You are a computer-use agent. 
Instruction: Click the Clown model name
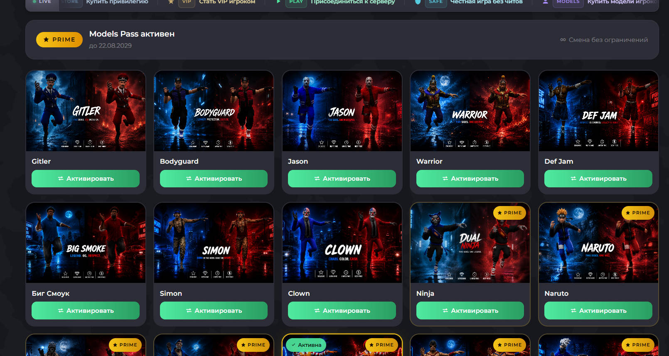pyautogui.click(x=299, y=293)
